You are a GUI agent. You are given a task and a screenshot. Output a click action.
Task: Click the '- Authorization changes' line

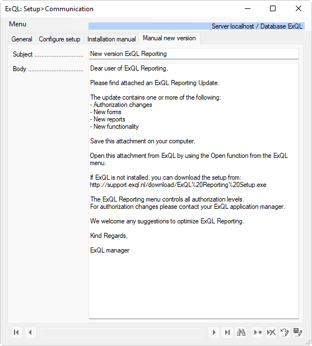pos(121,105)
